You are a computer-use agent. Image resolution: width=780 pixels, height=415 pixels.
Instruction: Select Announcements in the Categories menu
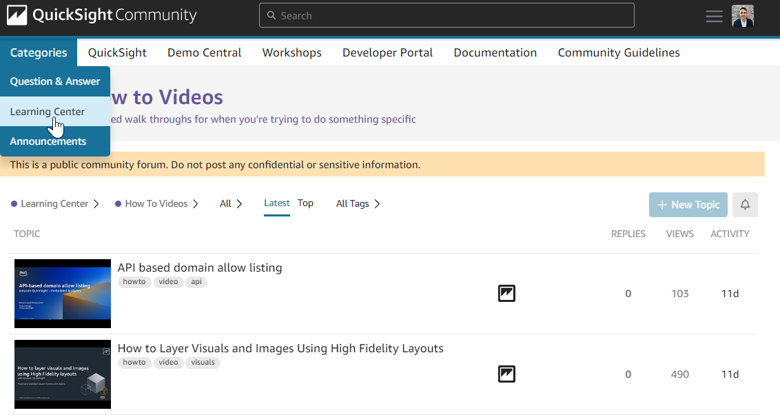point(48,141)
